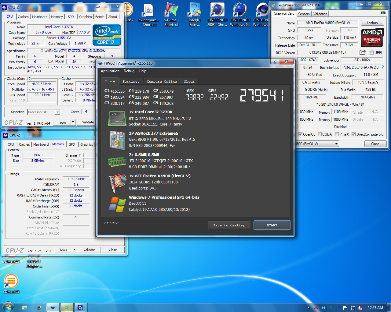Open Tools dropdown arrow in upper CPU-Z
The height and width of the screenshot is (312, 391).
pyautogui.click(x=73, y=122)
